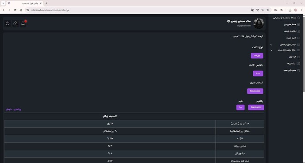This screenshot has height=163, width=305.
Task: Click the تارگت row label
Action: (240, 139)
